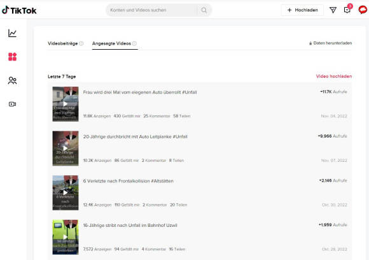Switch to the Videobeiträge tab
369x260 pixels.
62,43
